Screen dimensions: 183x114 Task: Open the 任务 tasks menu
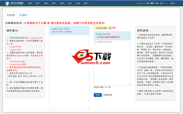pos(70,3)
